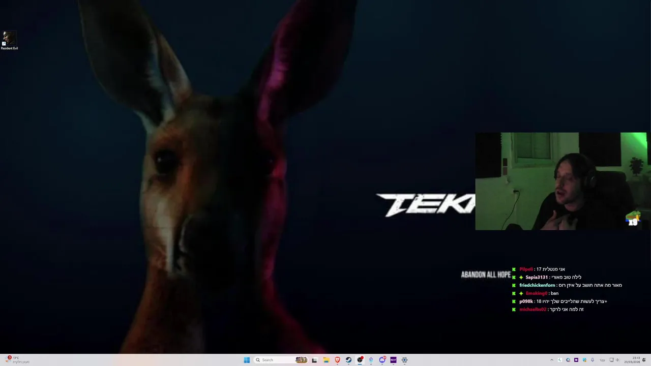Image resolution: width=651 pixels, height=366 pixels.
Task: Click the purple N tray icon
Action: click(576, 360)
